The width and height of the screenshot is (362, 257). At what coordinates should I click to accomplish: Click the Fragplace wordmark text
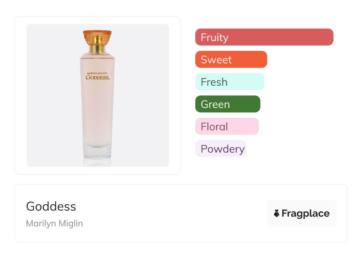click(x=306, y=213)
